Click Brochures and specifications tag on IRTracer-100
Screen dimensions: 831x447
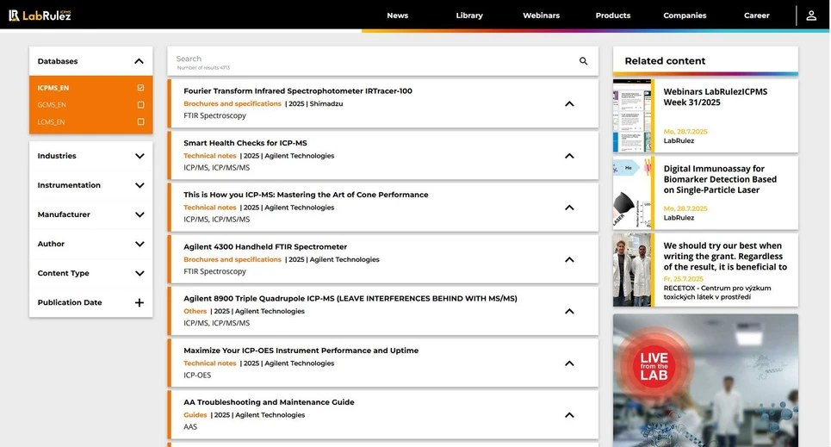click(x=233, y=104)
